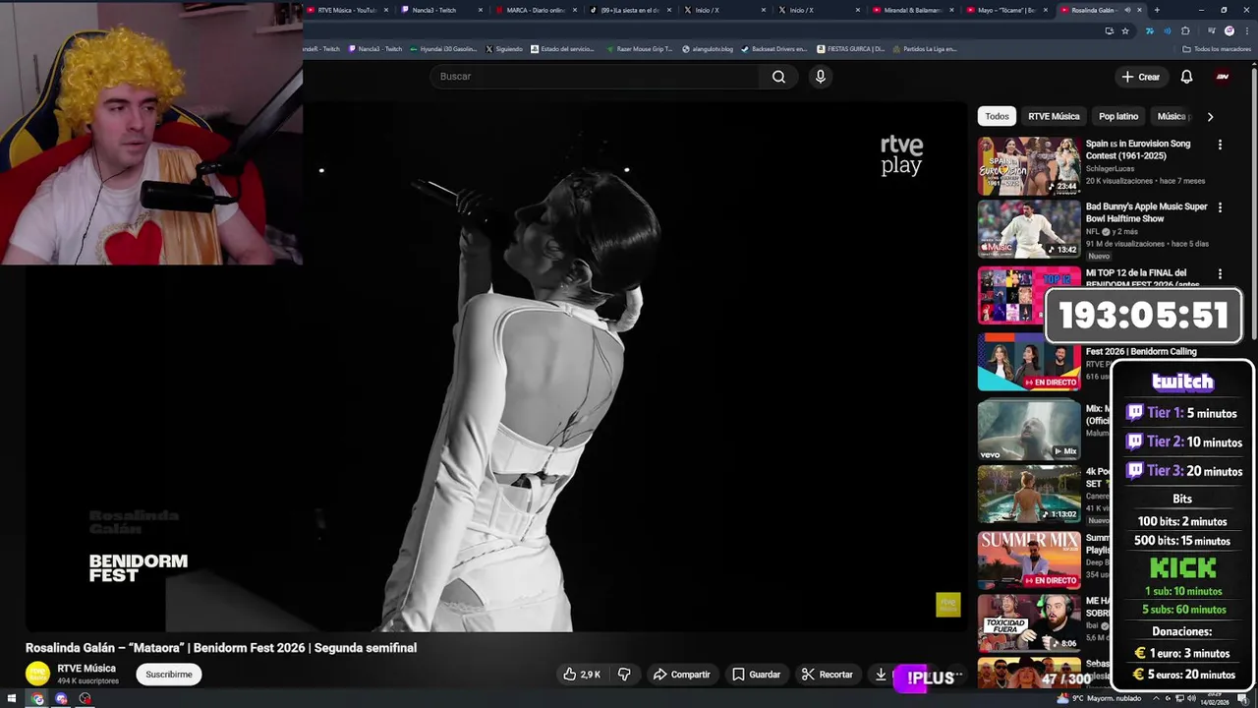Select the Todos filter chip
The height and width of the screenshot is (708, 1258).
click(997, 116)
